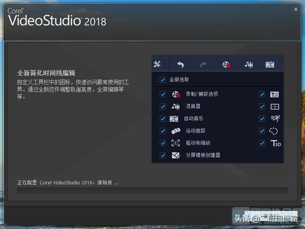Click the running figure icon in right column
The height and width of the screenshot is (229, 305).
pyautogui.click(x=275, y=119)
